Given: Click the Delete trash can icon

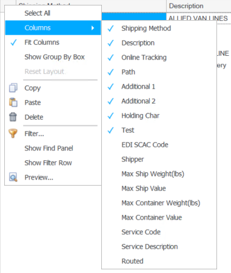Looking at the screenshot, I should point(13,117).
